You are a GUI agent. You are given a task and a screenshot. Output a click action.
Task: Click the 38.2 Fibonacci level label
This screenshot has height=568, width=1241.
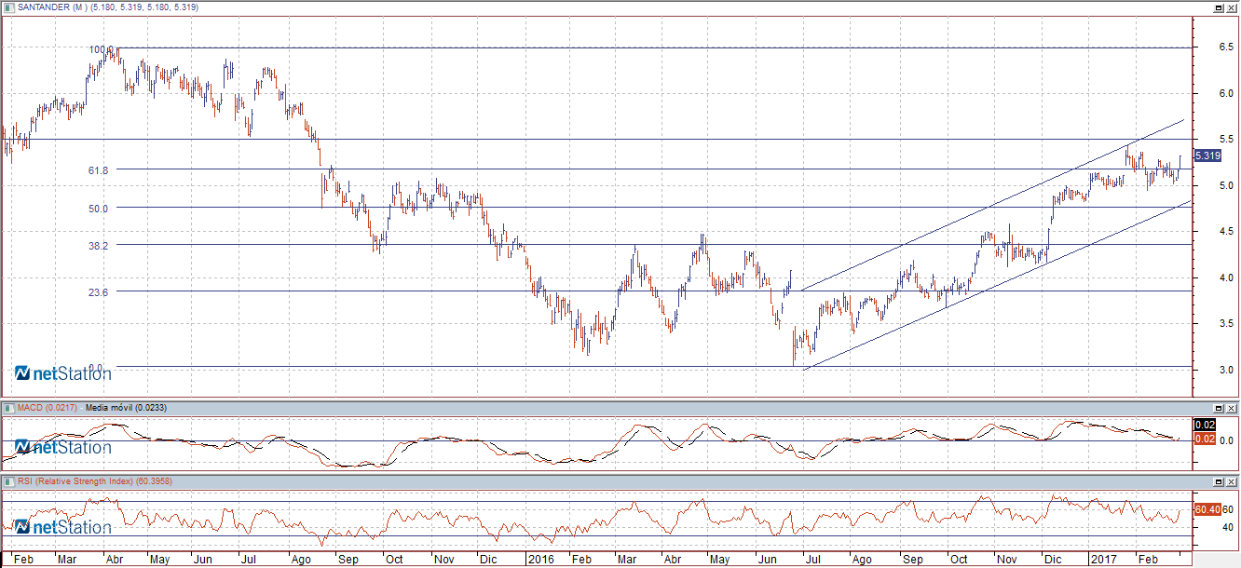pyautogui.click(x=99, y=246)
